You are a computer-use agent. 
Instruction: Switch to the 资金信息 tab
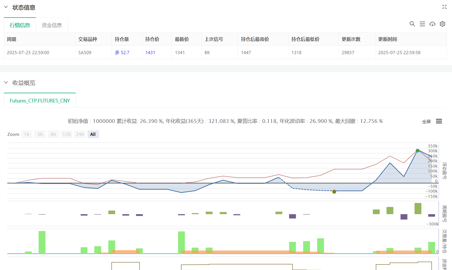pos(52,25)
